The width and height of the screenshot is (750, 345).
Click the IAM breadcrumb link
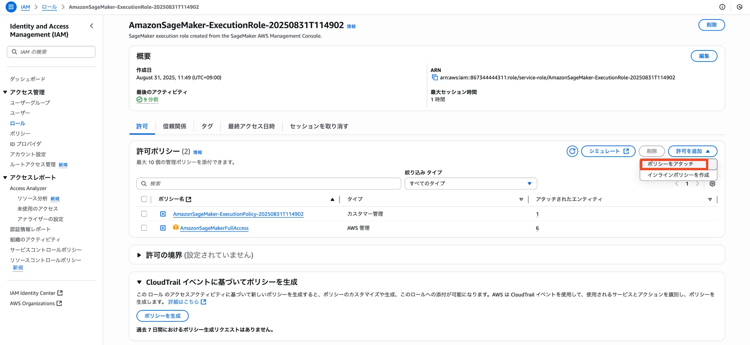pyautogui.click(x=25, y=7)
